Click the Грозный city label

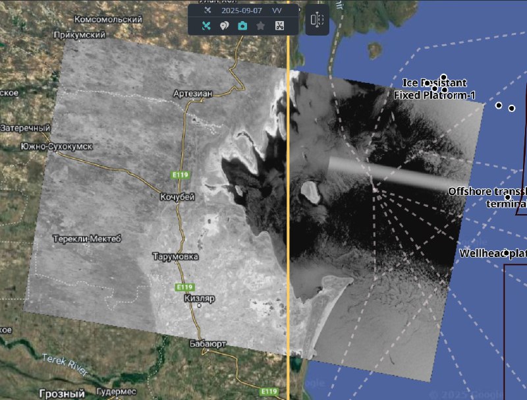tap(62, 393)
